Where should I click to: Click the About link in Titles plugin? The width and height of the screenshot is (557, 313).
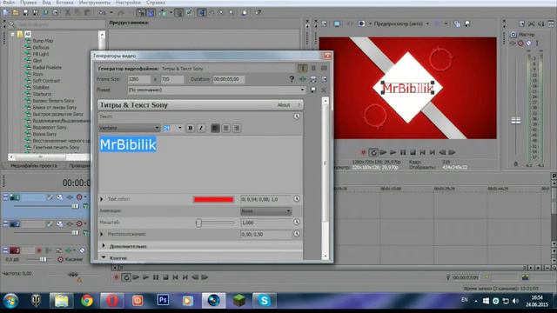click(284, 105)
